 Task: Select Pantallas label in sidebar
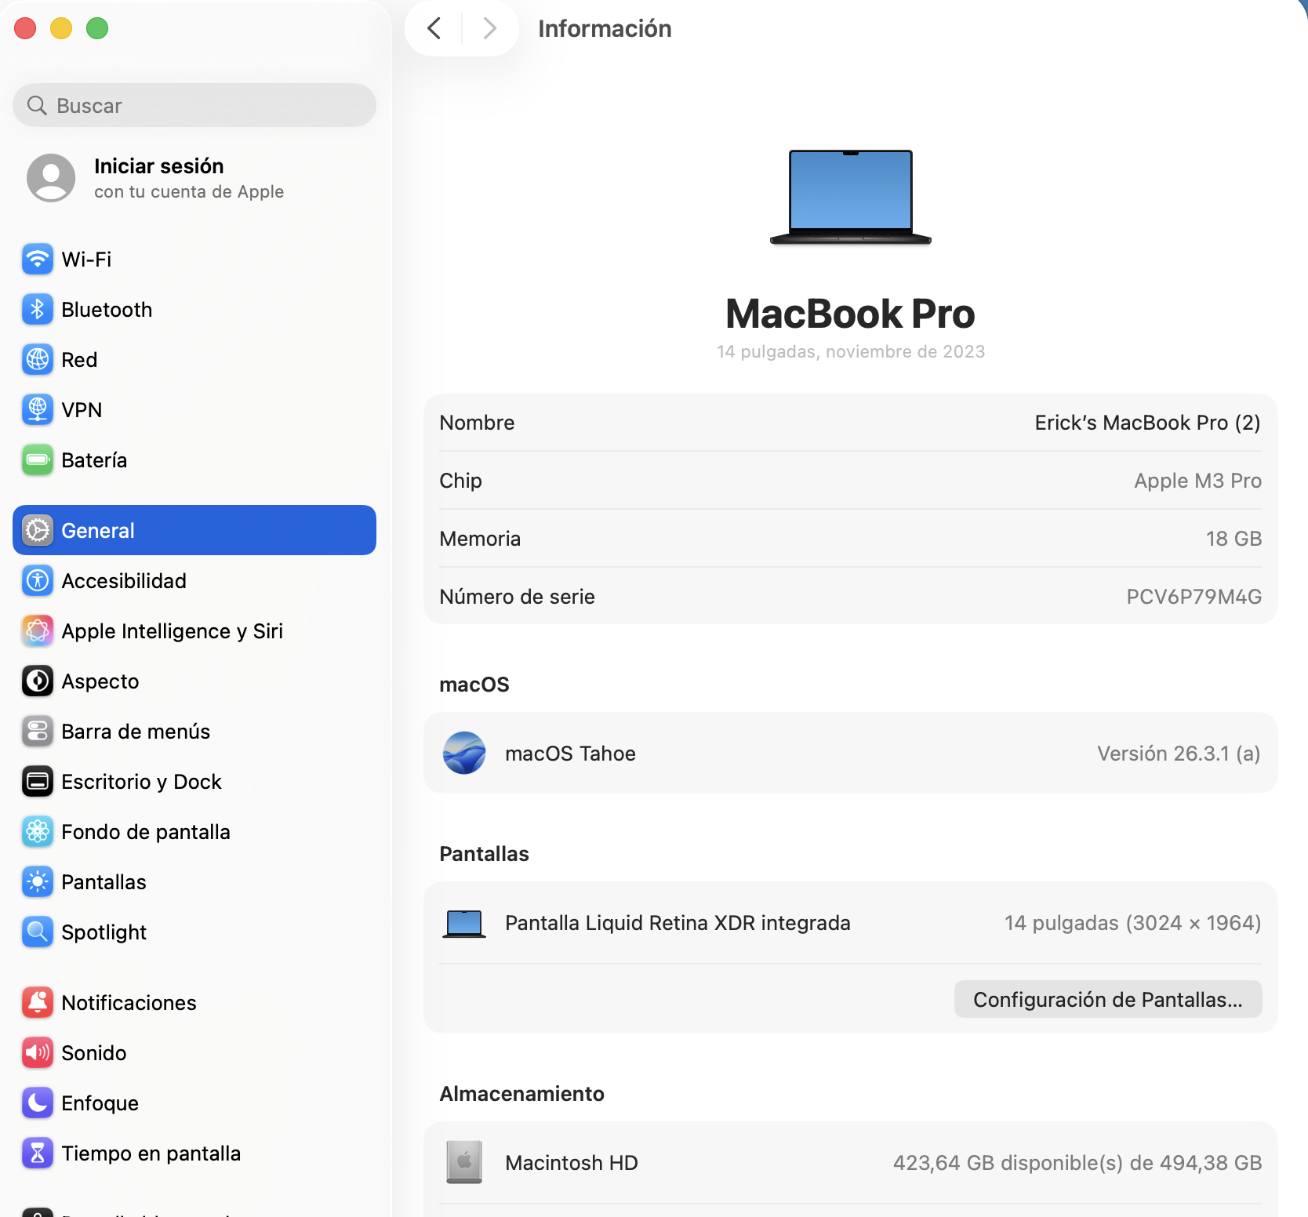(x=104, y=882)
